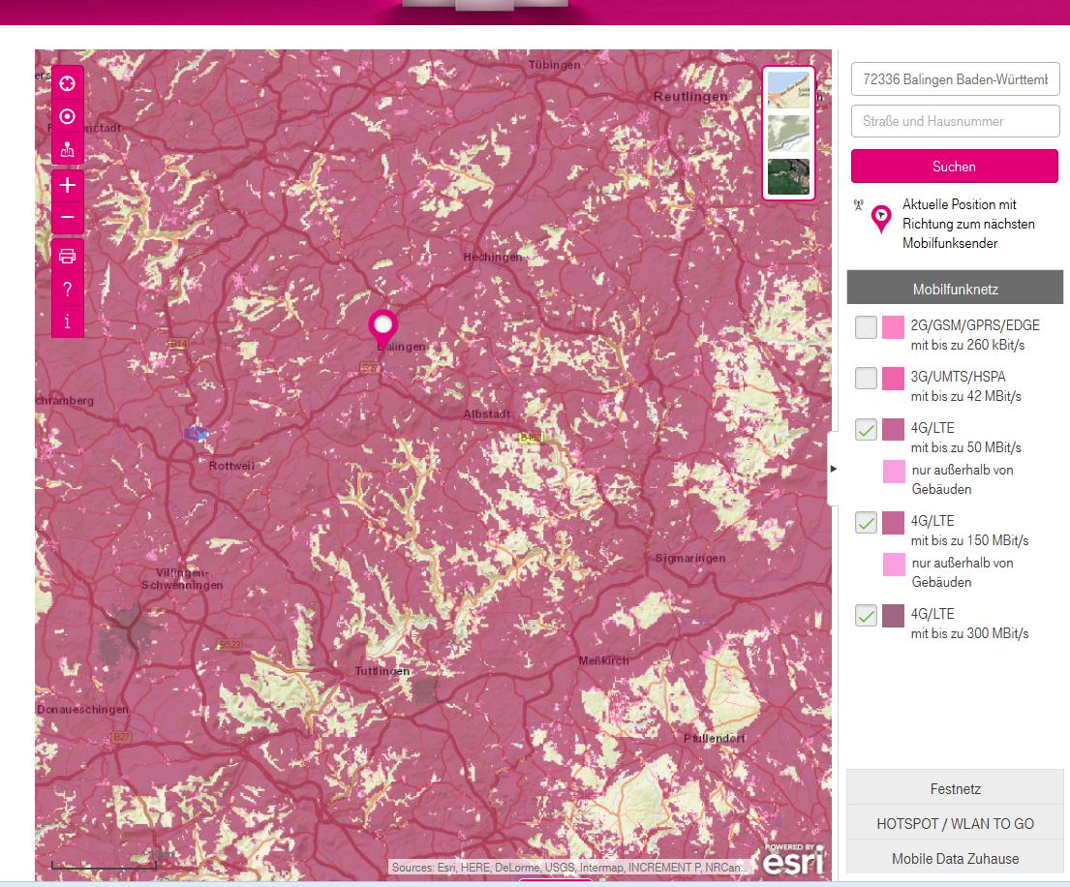Open help with question mark icon

pos(67,290)
